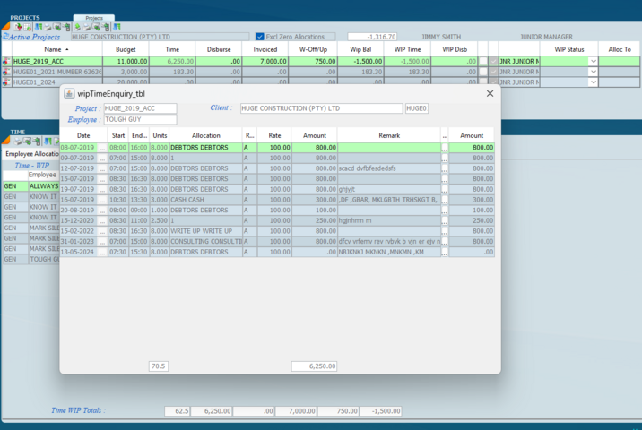Tick the first checkbox in HUGE01_2021 row
This screenshot has width=642, height=430.
482,72
